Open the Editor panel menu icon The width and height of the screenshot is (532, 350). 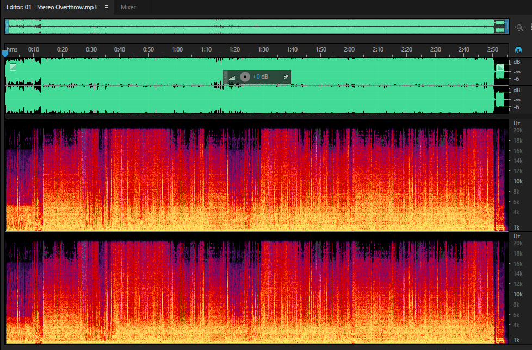(107, 7)
